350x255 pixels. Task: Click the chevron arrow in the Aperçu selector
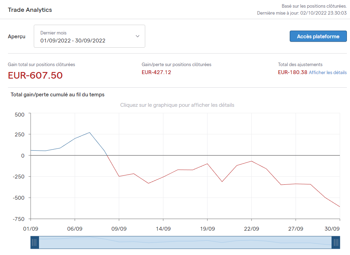138,36
